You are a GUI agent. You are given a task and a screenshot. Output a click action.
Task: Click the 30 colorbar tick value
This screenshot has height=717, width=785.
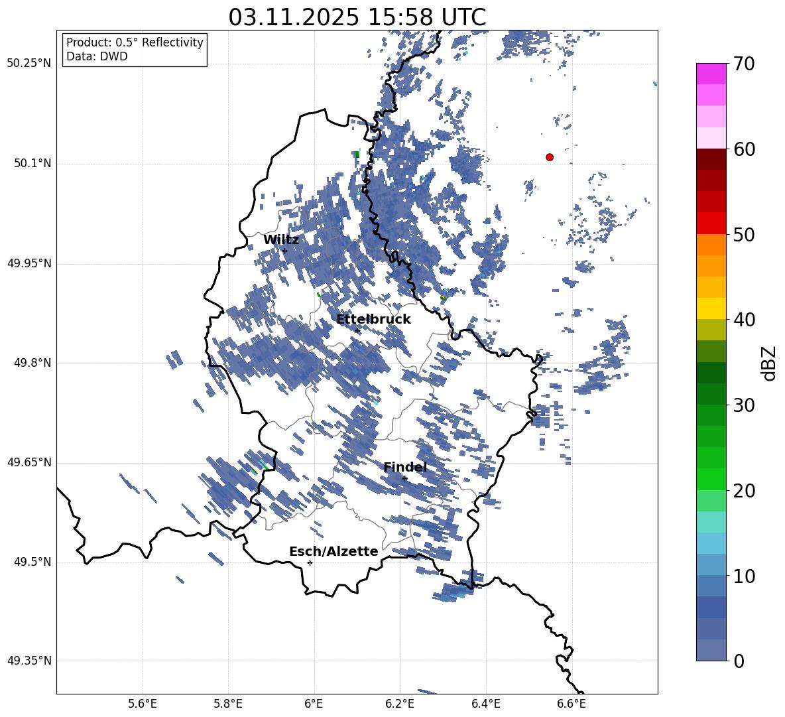[x=744, y=405]
